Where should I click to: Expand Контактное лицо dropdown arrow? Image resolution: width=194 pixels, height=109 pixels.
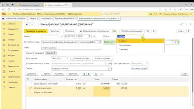pyautogui.click(x=97, y=42)
